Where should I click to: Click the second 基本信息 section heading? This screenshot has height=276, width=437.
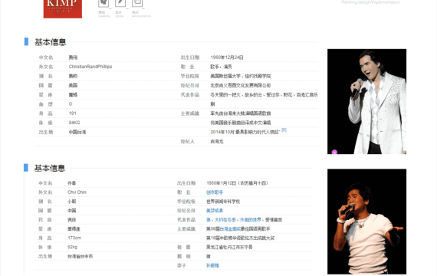[x=50, y=168]
